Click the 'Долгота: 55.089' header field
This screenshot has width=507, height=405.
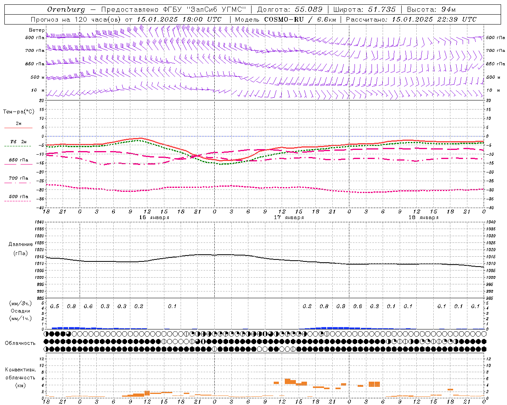[290, 9]
